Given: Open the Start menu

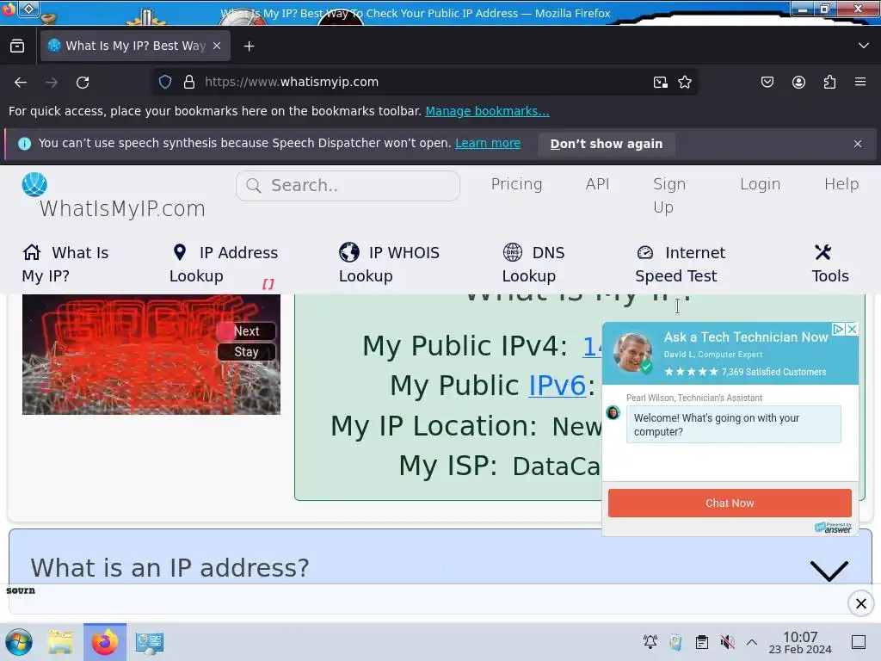Looking at the screenshot, I should (19, 642).
